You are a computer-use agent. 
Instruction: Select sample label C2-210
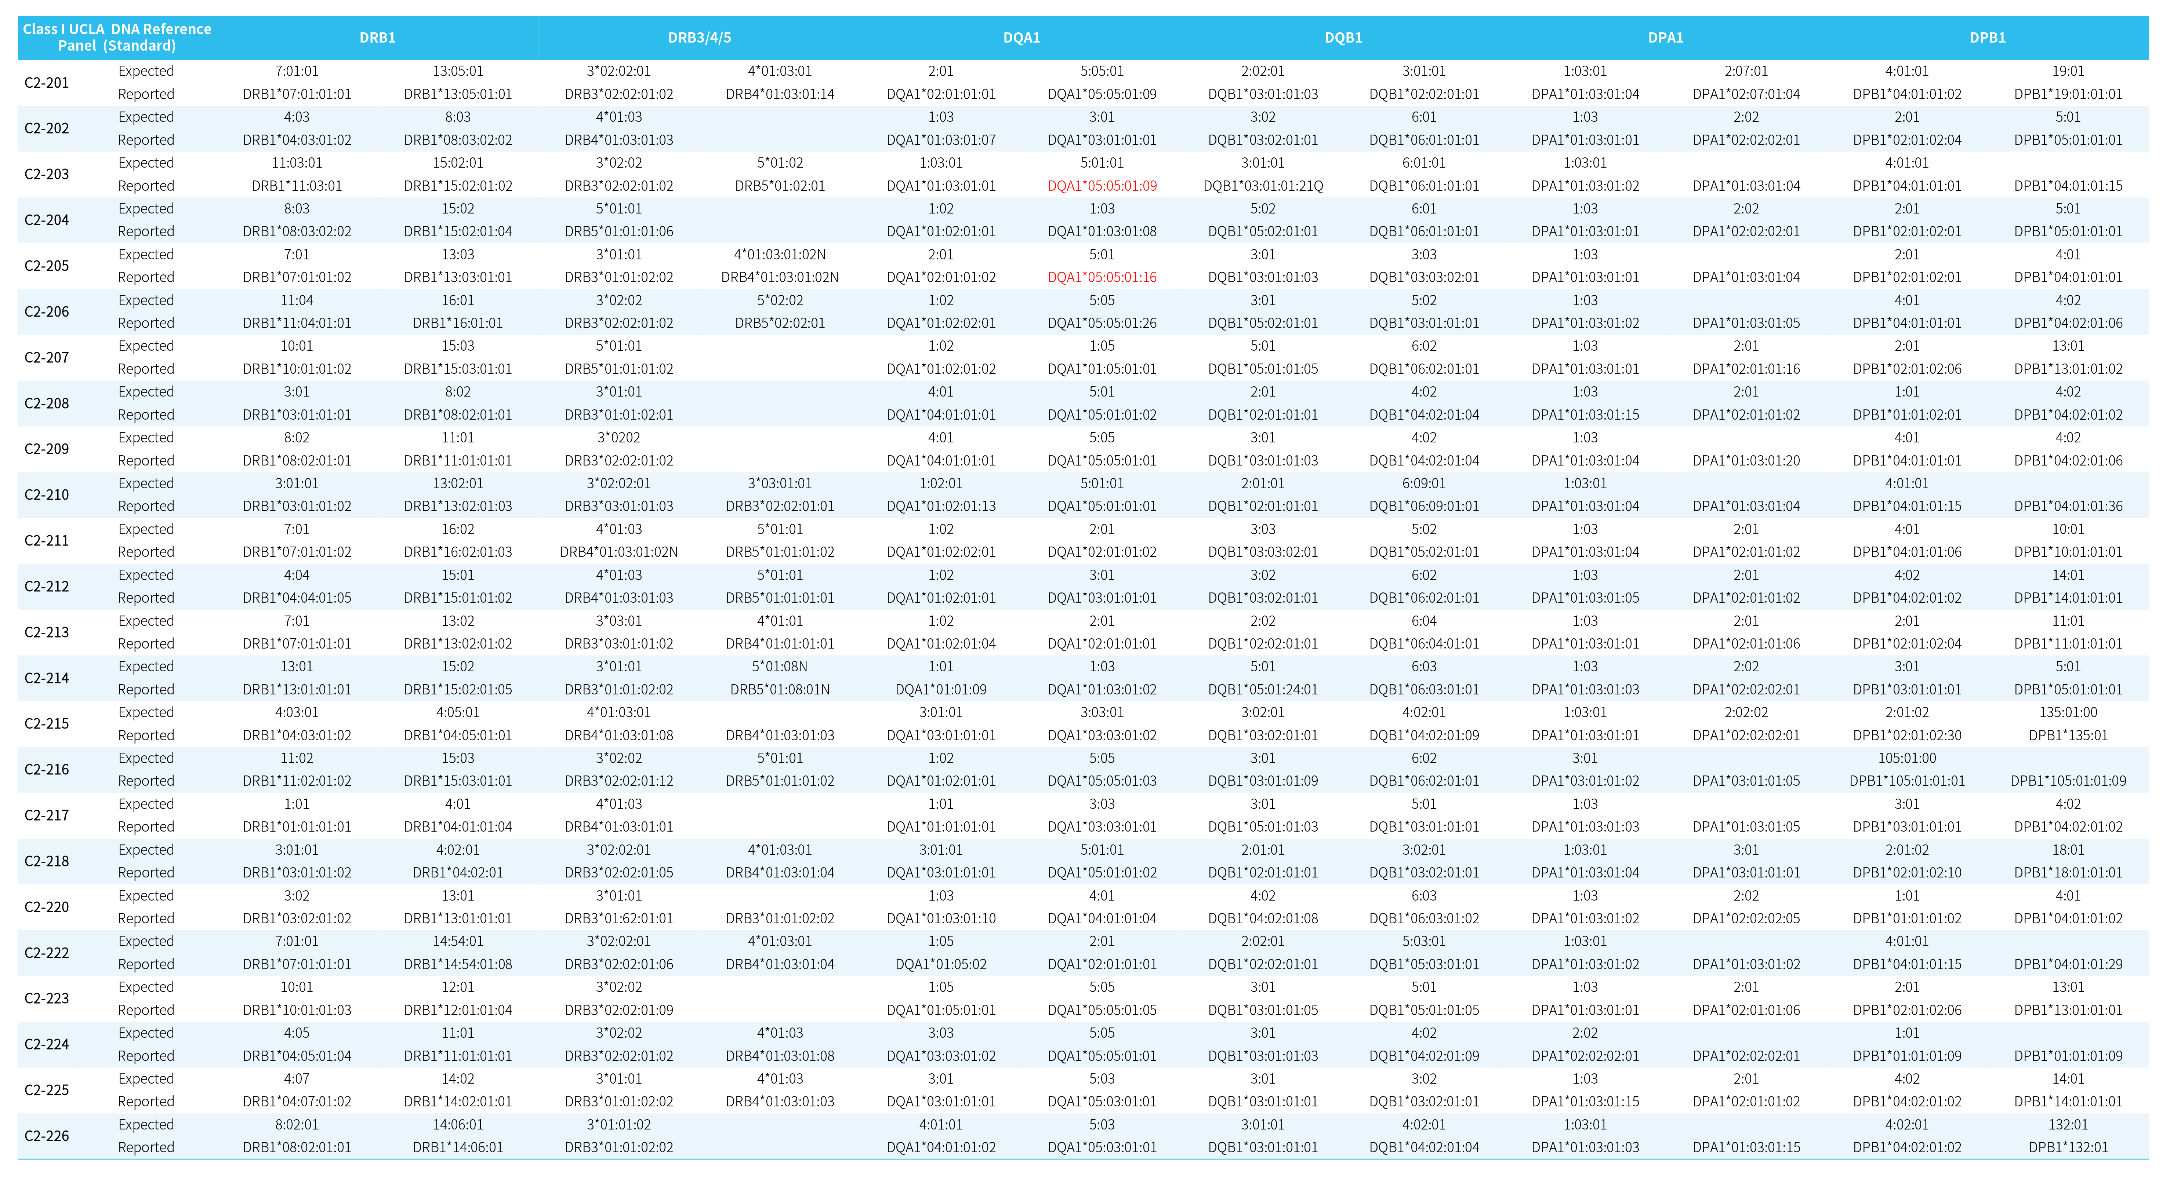coord(46,495)
